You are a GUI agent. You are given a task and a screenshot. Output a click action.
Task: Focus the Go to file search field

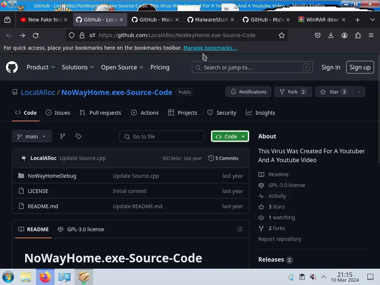(162, 137)
